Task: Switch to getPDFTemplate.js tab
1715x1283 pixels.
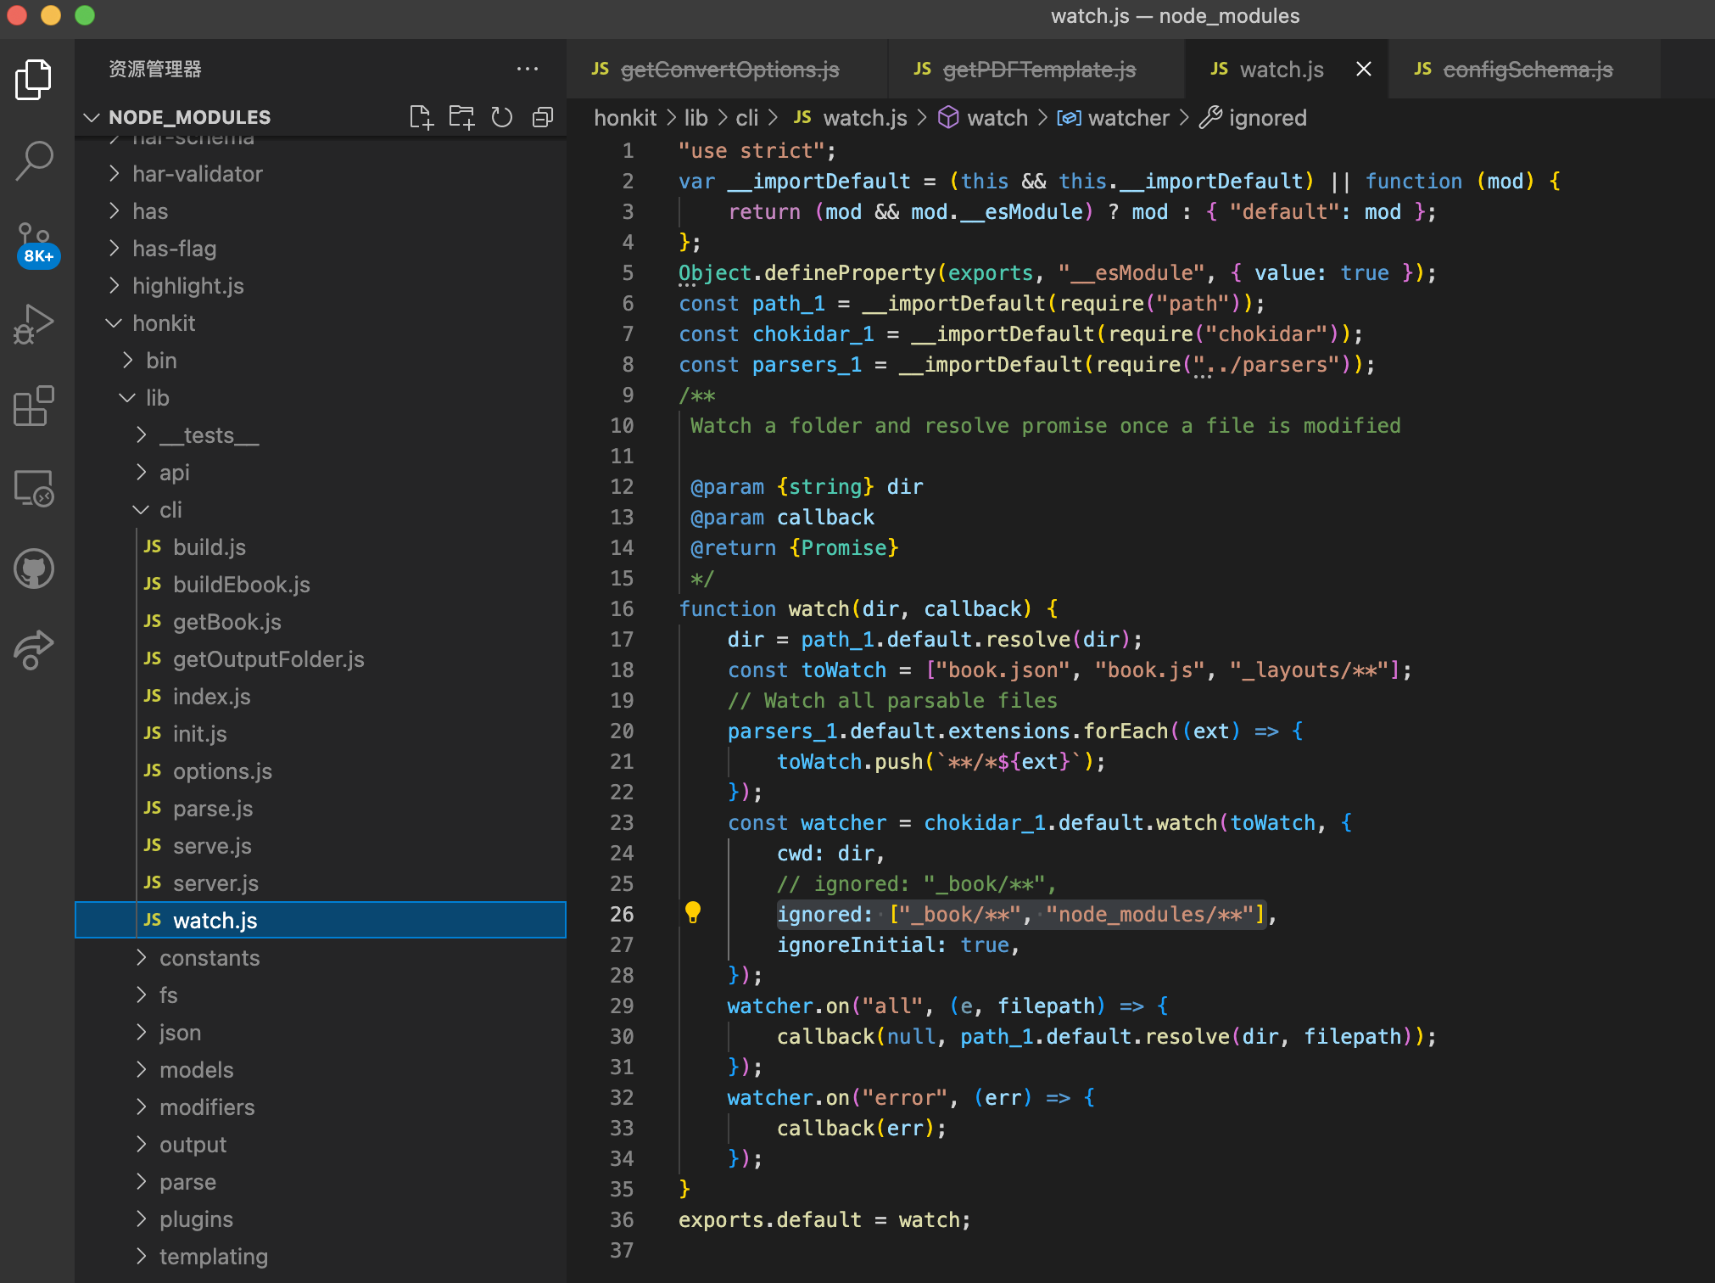Action: coord(1036,69)
